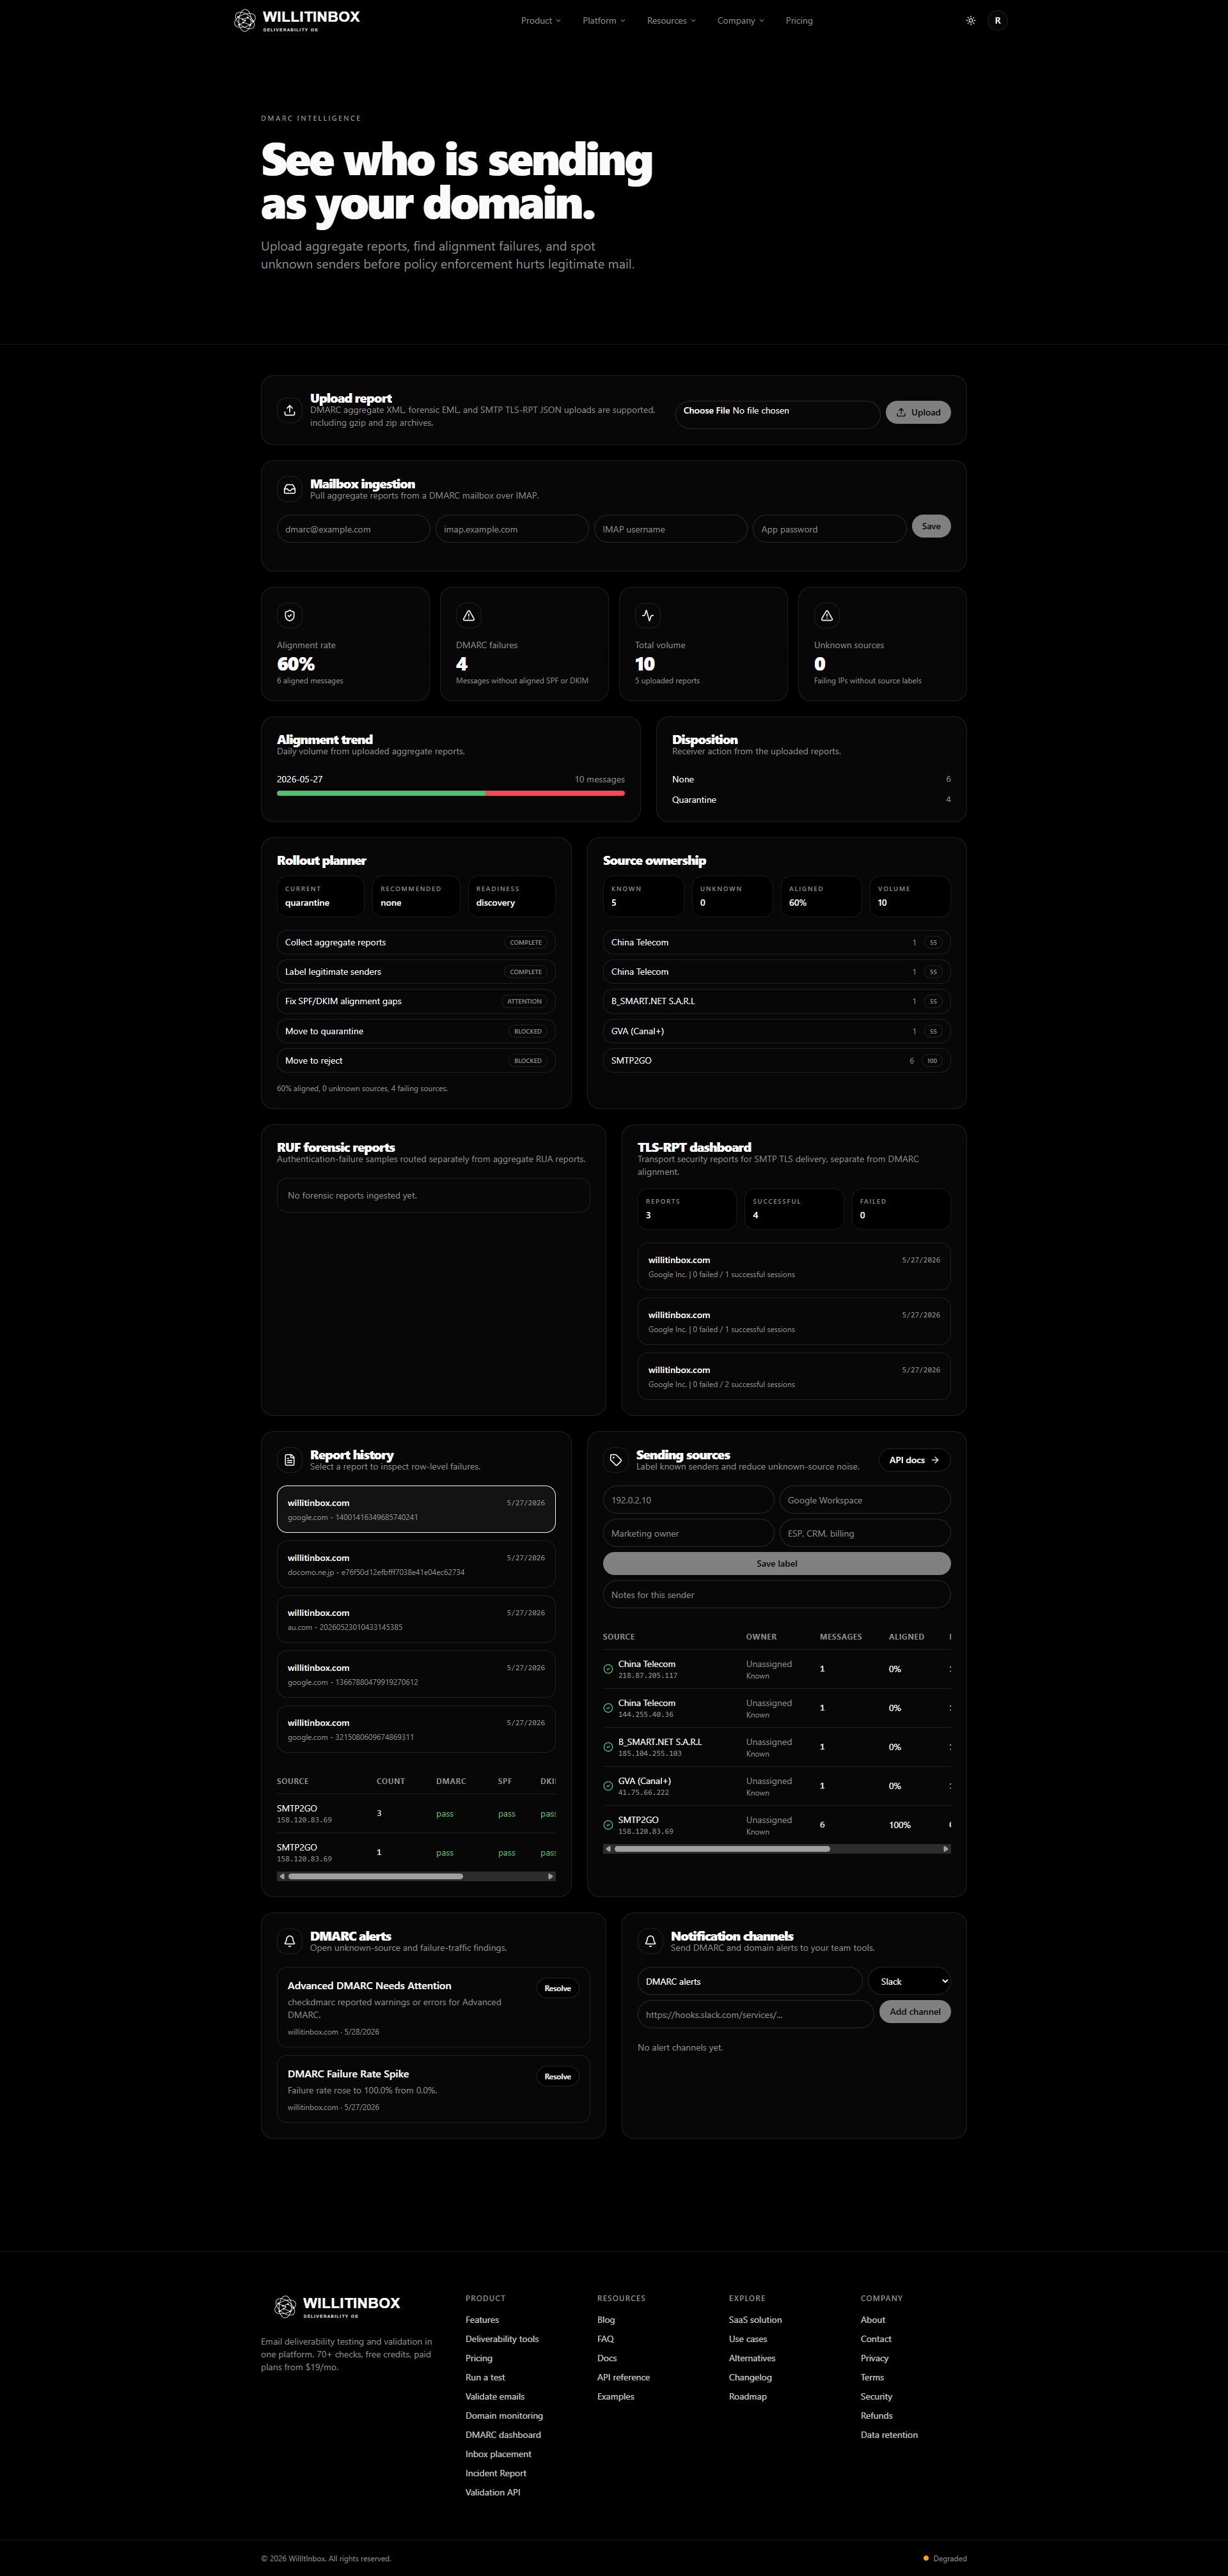This screenshot has width=1228, height=2576.
Task: Focus the Google Workspace label field
Action: click(865, 1500)
